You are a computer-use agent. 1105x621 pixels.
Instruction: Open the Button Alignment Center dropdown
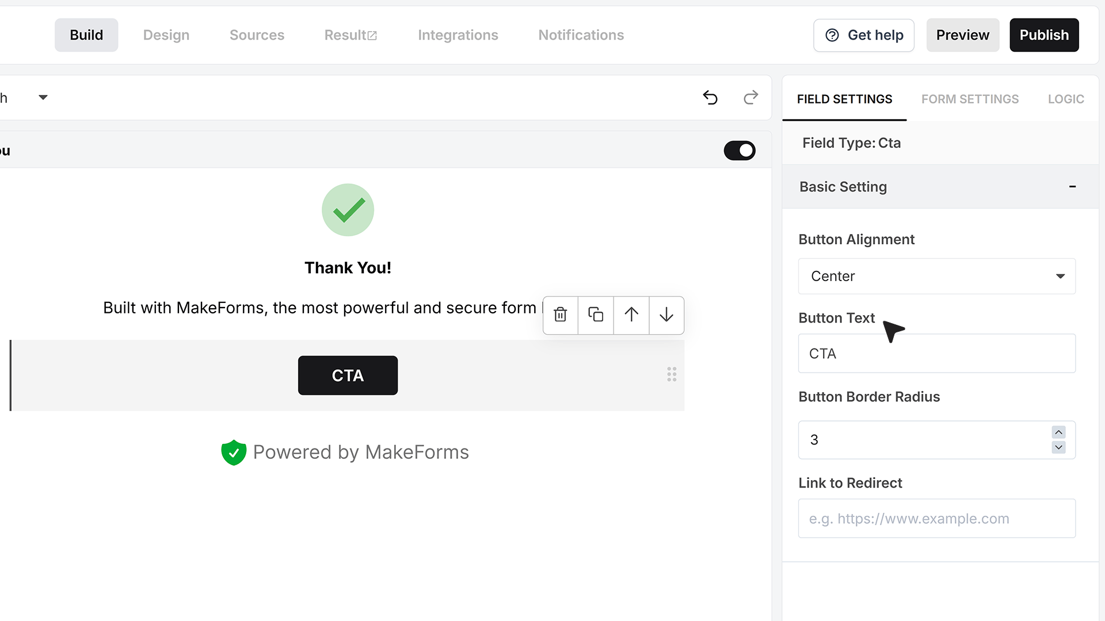[x=937, y=277]
